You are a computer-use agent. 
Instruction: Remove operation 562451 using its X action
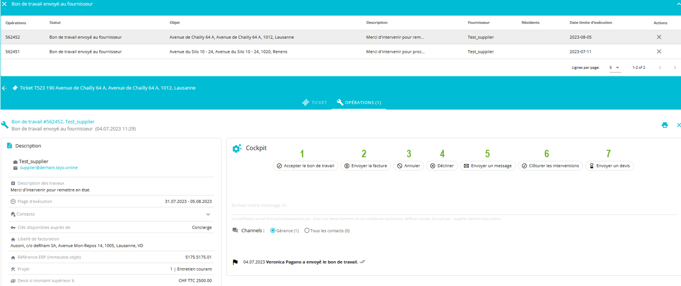pyautogui.click(x=659, y=51)
